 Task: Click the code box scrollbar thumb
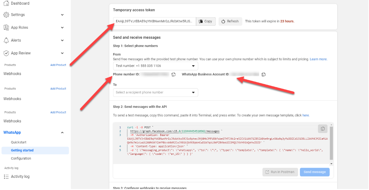(x=331, y=143)
